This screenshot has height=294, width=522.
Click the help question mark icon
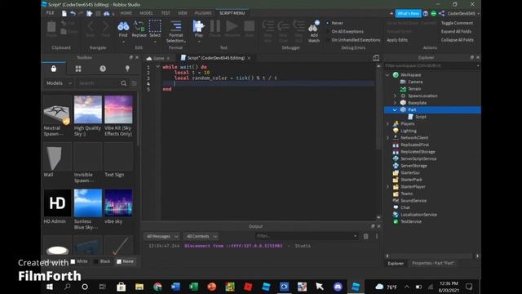click(x=426, y=14)
